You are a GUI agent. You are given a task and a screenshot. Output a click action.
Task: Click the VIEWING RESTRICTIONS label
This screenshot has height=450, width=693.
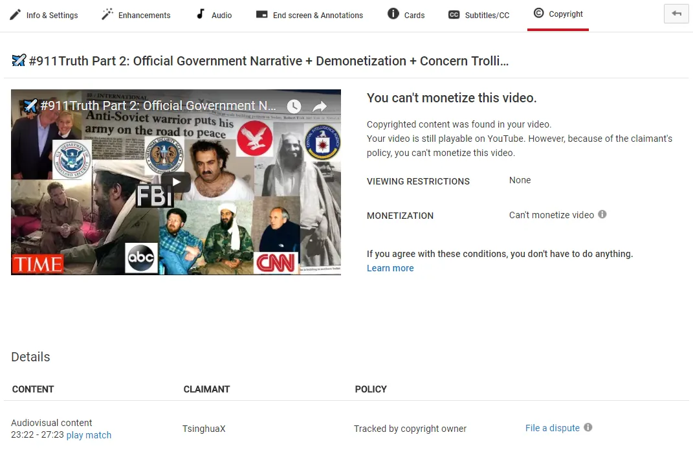point(418,182)
